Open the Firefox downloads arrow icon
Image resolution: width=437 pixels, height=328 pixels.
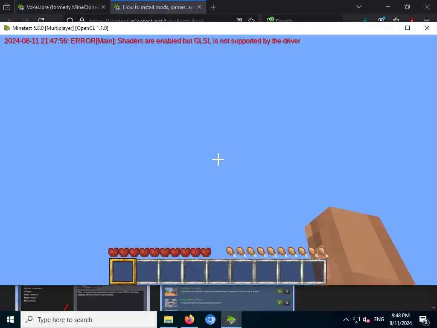click(365, 20)
